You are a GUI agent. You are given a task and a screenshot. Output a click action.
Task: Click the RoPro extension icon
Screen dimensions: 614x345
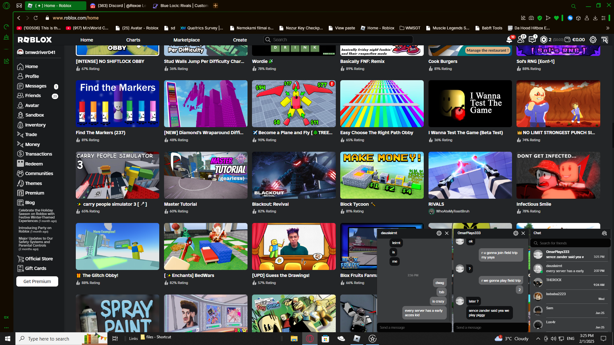pyautogui.click(x=604, y=40)
